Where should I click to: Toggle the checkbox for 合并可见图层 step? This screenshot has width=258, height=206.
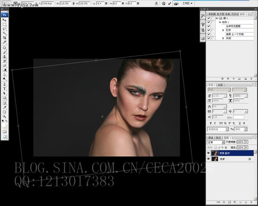click(x=209, y=26)
